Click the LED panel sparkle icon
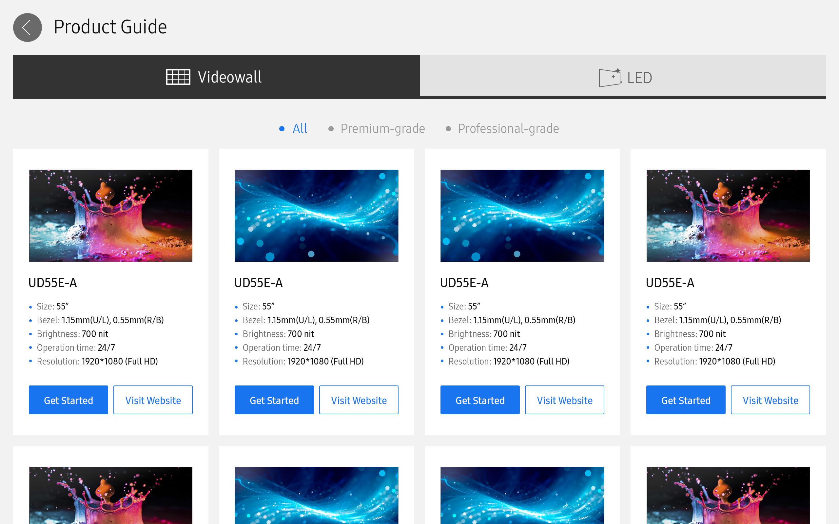 coord(610,78)
